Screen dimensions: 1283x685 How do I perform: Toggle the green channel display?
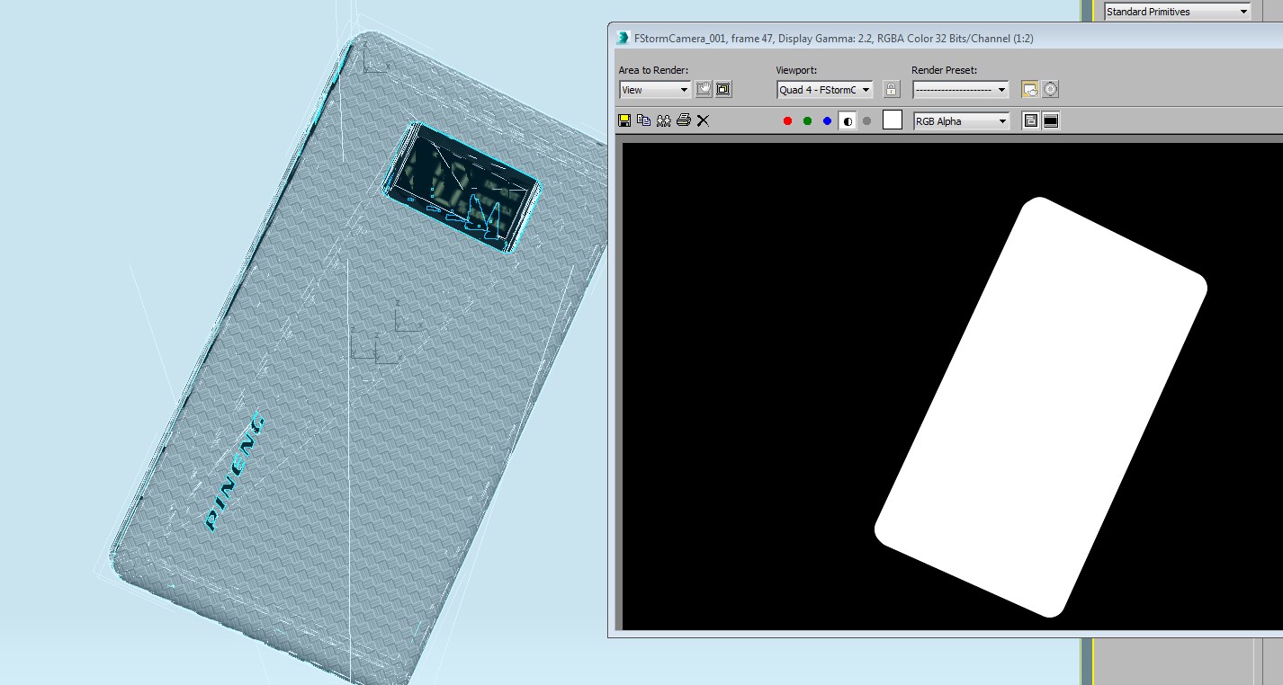[808, 121]
